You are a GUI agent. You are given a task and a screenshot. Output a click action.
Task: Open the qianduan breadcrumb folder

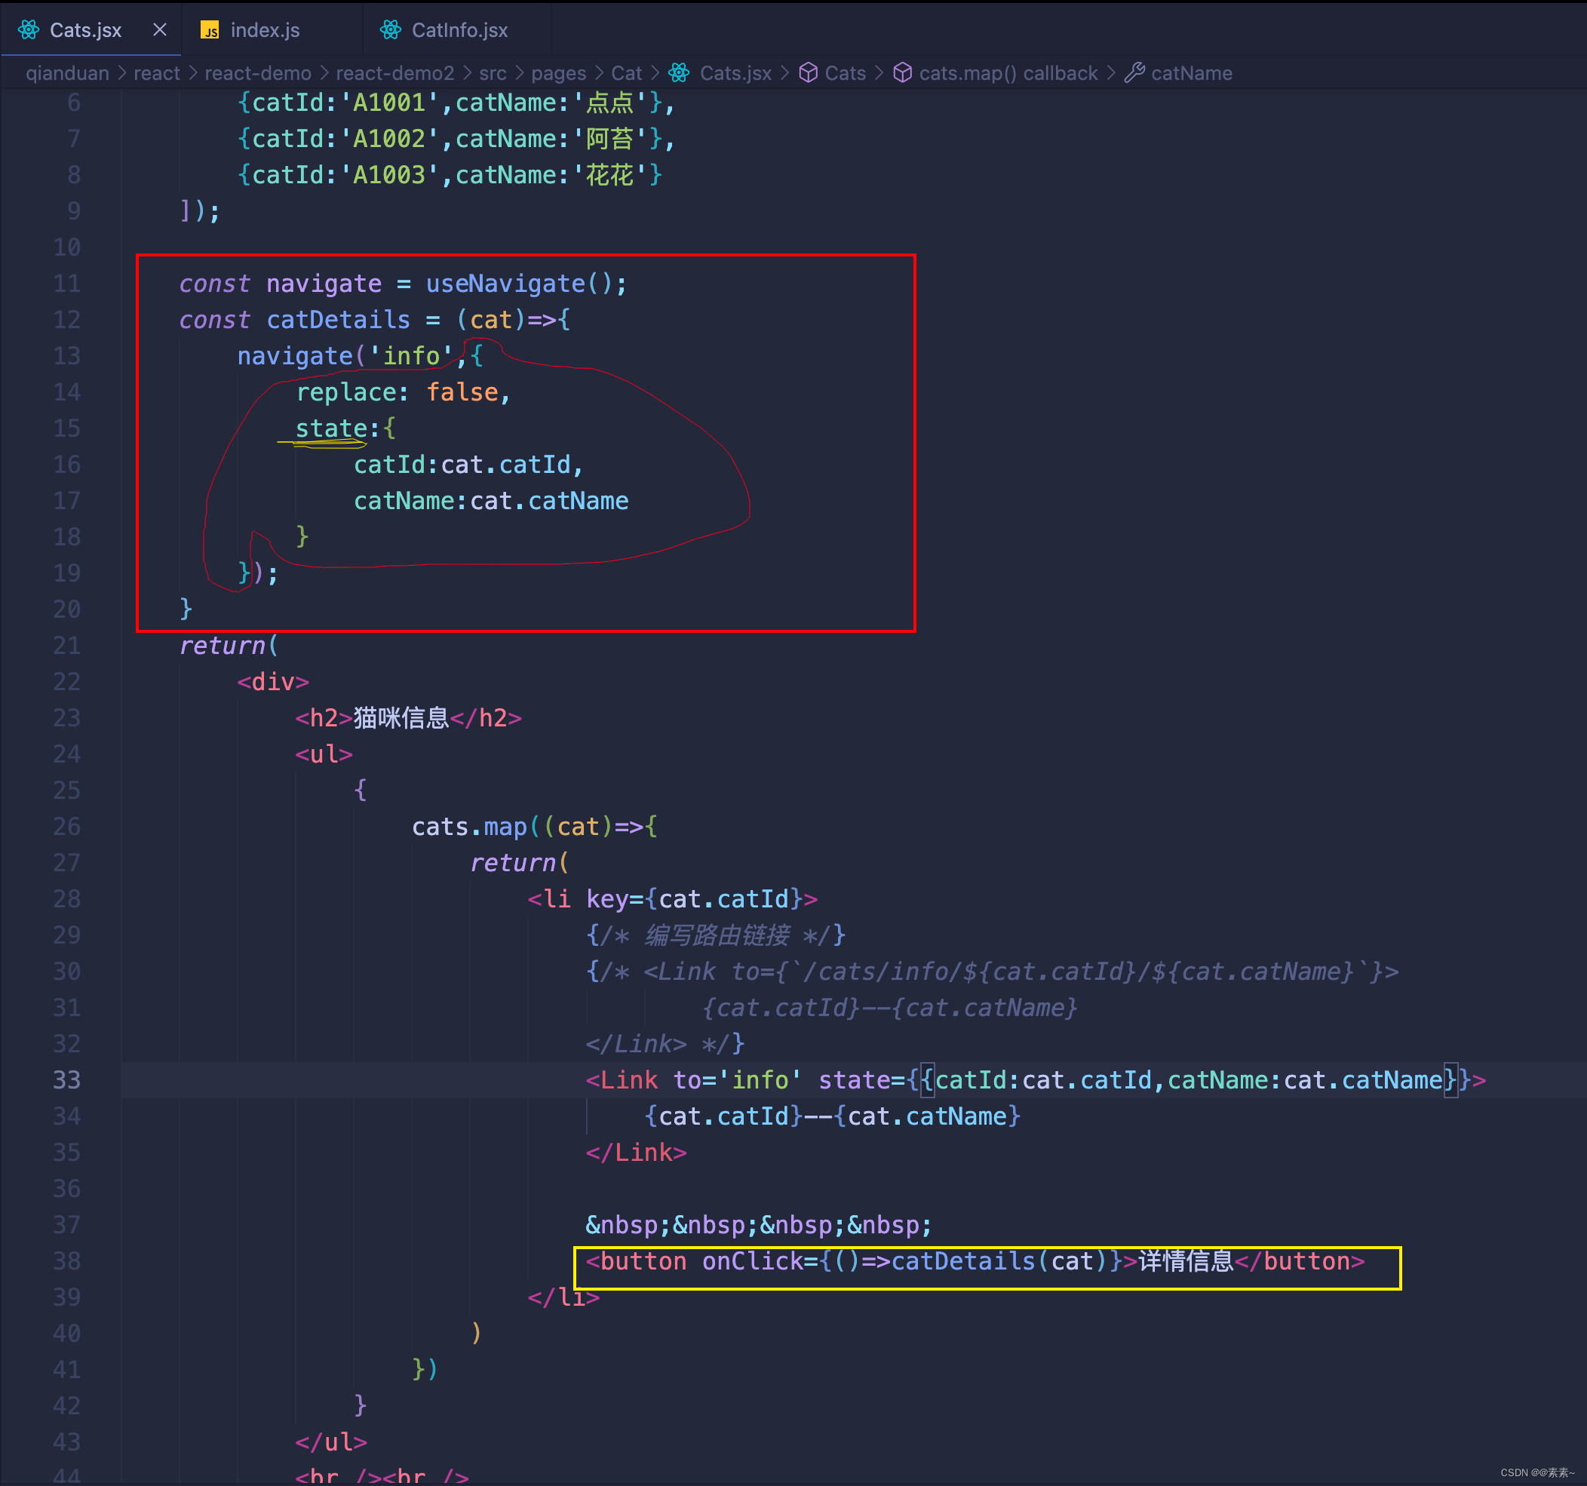point(67,73)
